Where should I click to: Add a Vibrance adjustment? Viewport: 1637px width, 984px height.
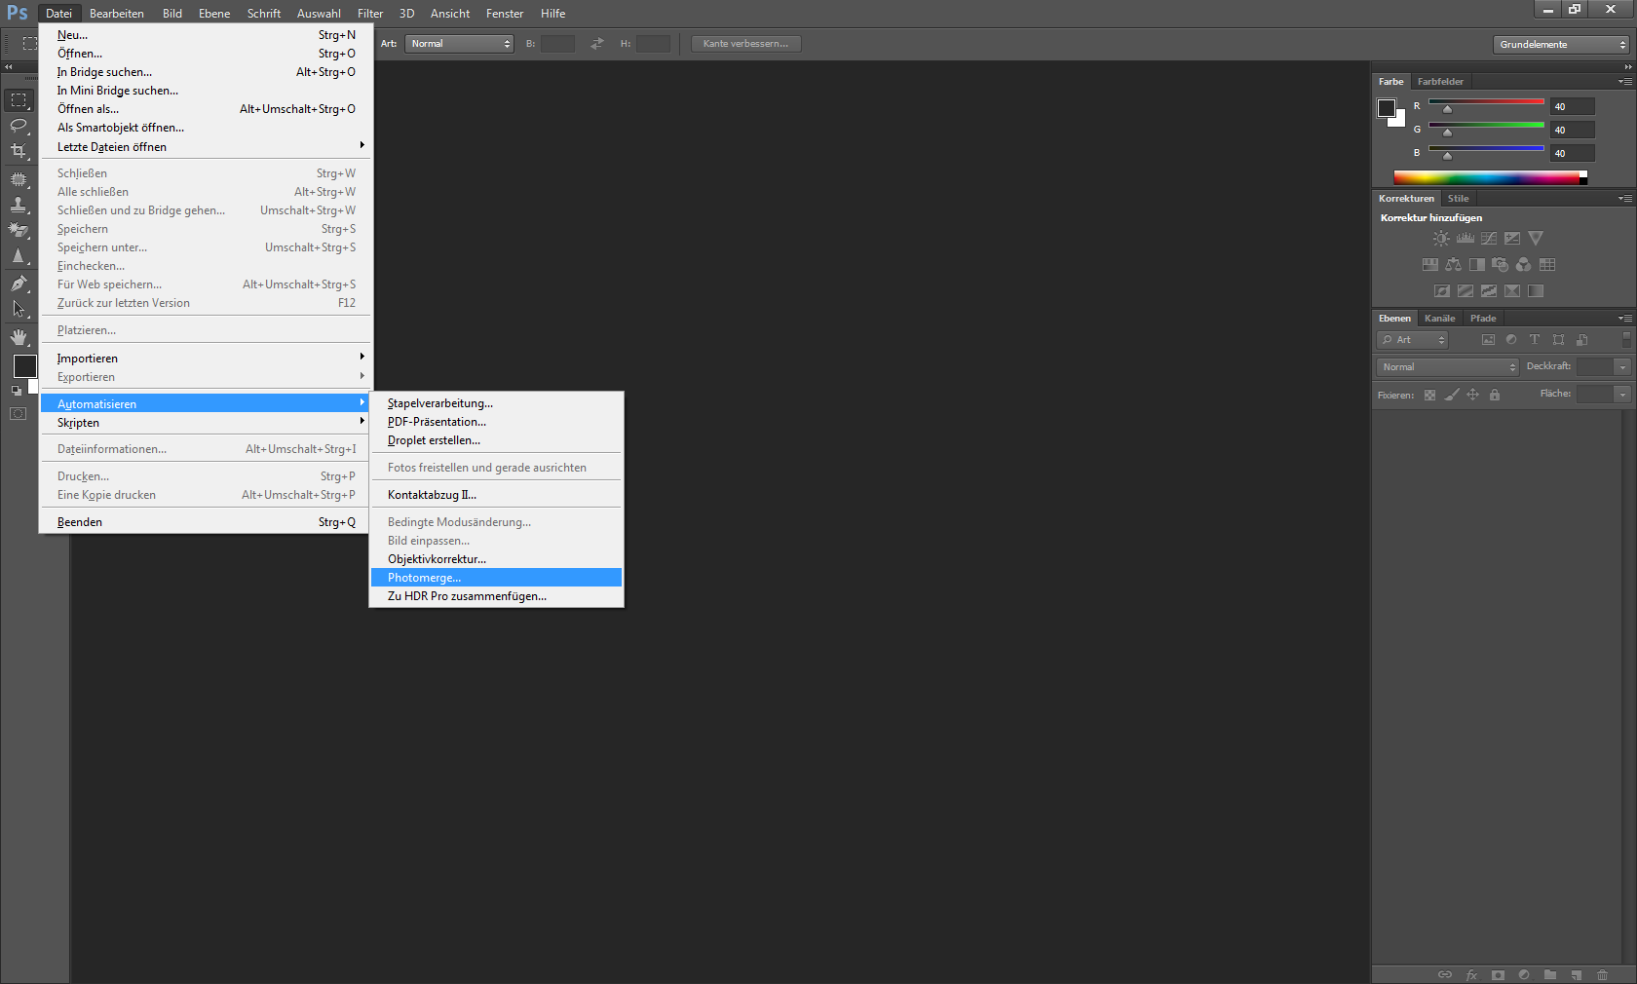point(1536,239)
